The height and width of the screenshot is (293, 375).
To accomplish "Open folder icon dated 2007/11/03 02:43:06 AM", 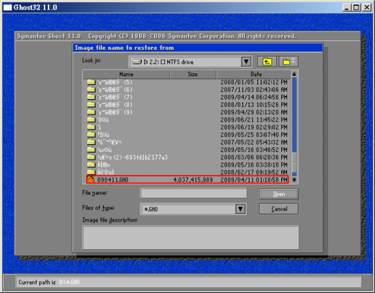I will tap(91, 89).
